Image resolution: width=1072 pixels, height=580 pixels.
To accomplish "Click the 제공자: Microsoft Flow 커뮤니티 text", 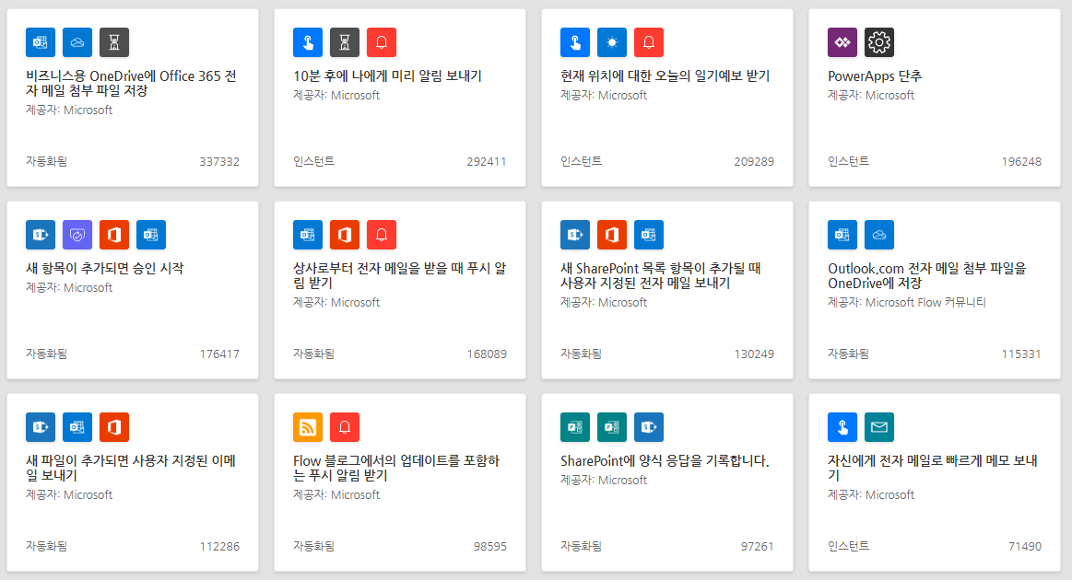I will pyautogui.click(x=906, y=302).
